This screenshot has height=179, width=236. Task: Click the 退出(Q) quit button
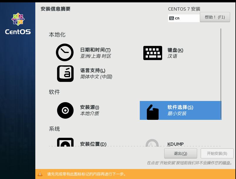click(x=180, y=153)
